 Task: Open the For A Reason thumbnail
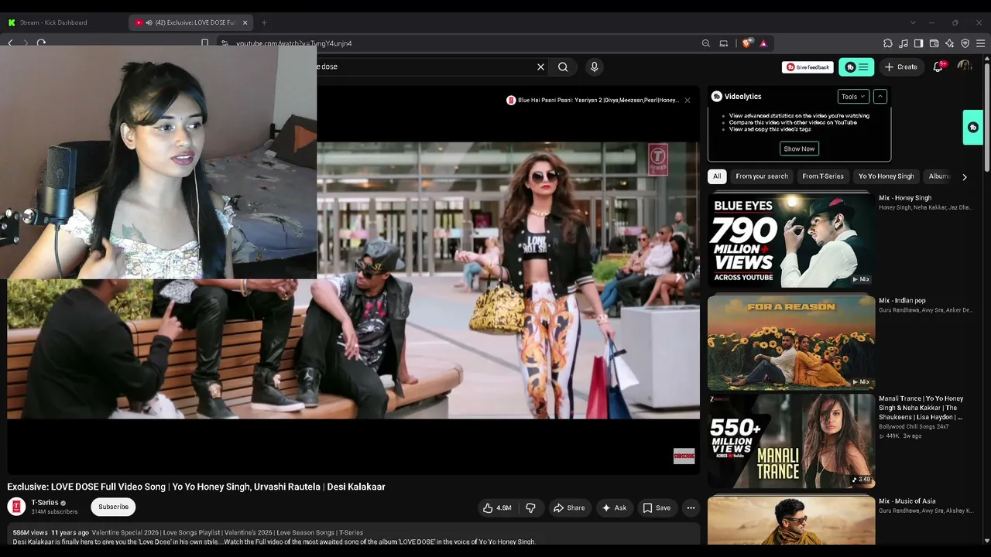tap(791, 343)
